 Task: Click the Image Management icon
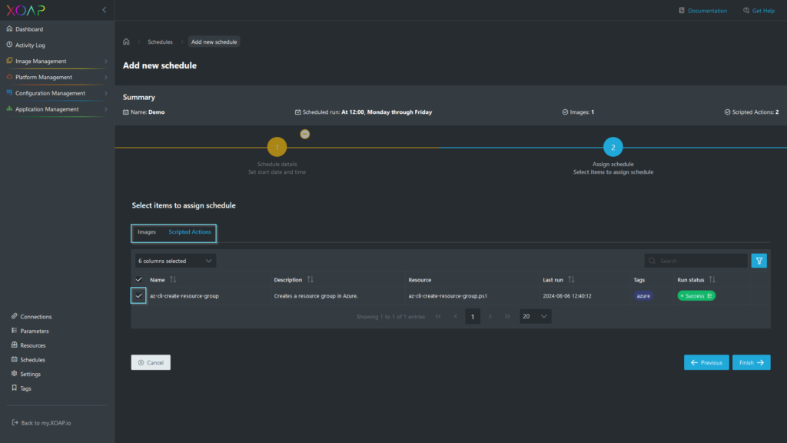point(9,61)
